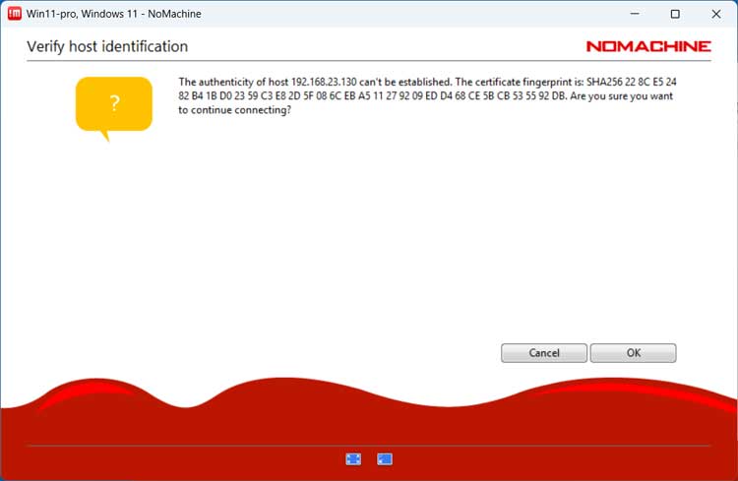This screenshot has height=481, width=738.
Task: Maximize the NoMachine window
Action: point(675,14)
